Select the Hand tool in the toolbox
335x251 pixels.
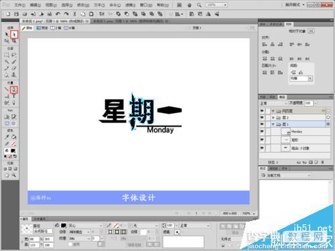pos(7,175)
